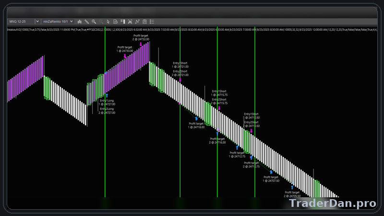Open the ninZaRenko 16/1 interval dropdown
This screenshot has width=384, height=216.
coord(58,22)
